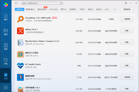Click the PC Health Check heart icon

(x=20, y=66)
